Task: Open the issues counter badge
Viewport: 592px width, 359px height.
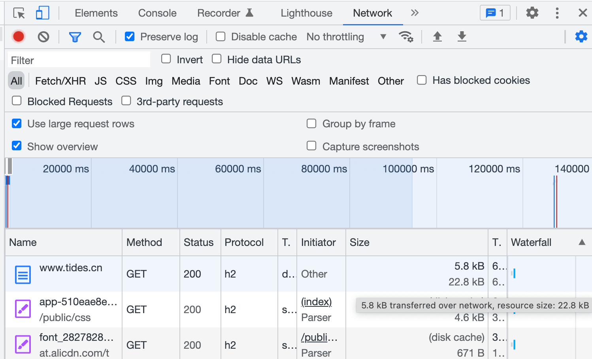Action: pyautogui.click(x=495, y=13)
